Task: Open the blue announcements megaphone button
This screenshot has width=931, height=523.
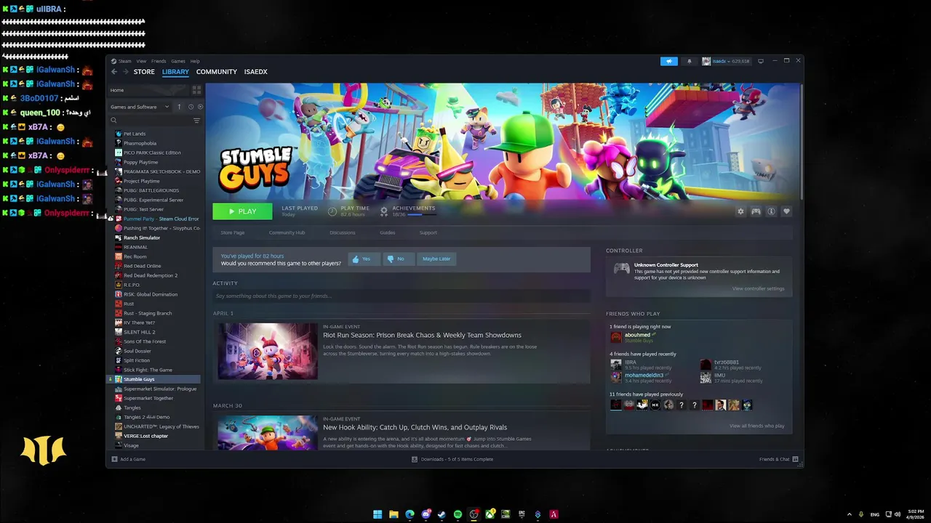Action: click(x=669, y=61)
